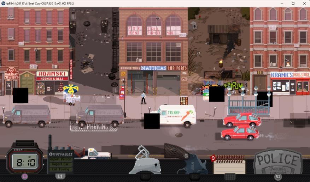Click the trash can at the alley corner
This screenshot has width=310, height=182.
point(115,88)
